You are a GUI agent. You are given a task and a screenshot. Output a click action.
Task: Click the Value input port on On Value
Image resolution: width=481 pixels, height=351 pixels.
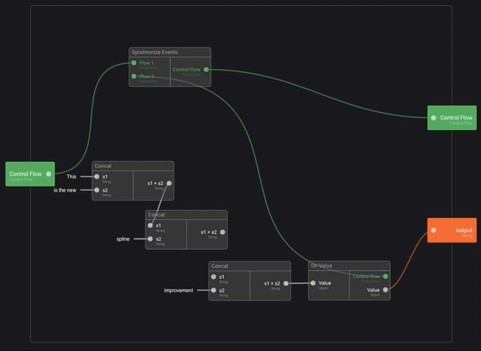314,283
